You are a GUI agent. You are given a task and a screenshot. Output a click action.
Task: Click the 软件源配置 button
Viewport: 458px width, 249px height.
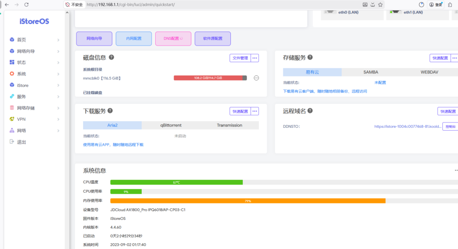(x=212, y=38)
